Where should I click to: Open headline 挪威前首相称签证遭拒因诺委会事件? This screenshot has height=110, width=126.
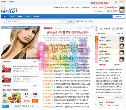click(x=68, y=32)
